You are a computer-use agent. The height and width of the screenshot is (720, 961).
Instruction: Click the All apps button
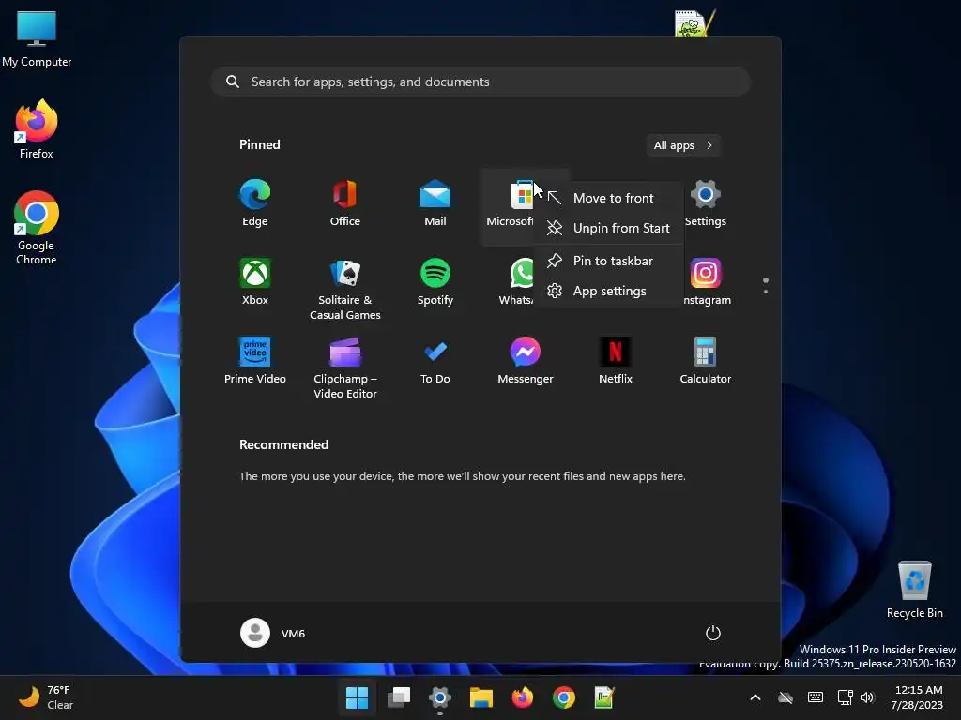pyautogui.click(x=683, y=145)
